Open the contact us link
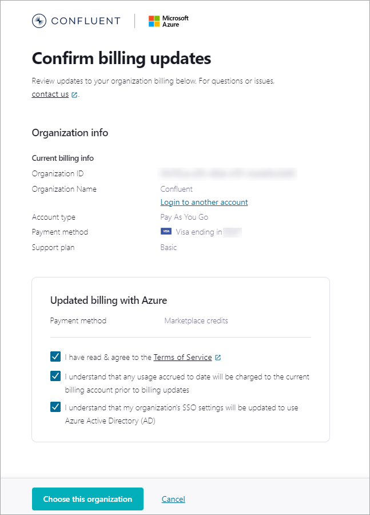This screenshot has height=515, width=370. coord(50,94)
